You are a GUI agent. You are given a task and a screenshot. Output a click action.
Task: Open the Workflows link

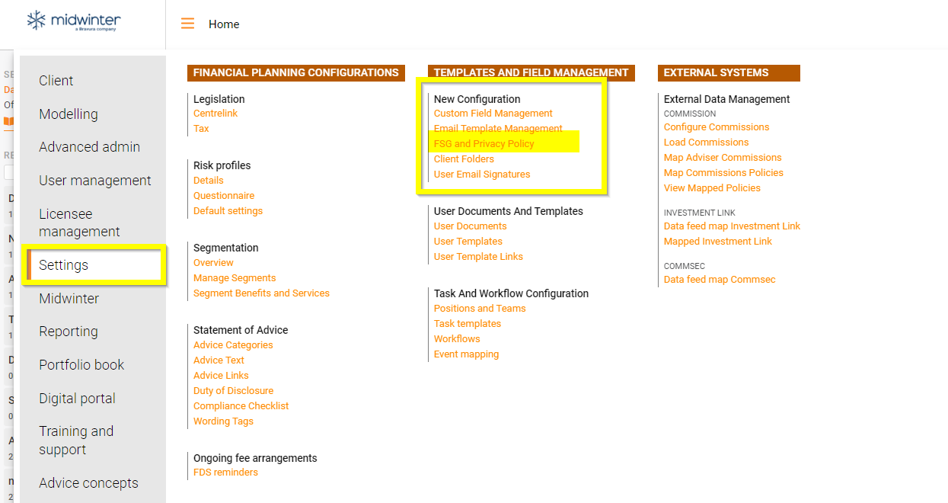point(457,339)
